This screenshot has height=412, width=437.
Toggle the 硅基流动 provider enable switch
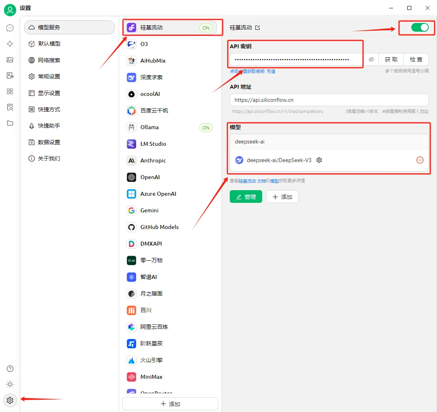[x=420, y=27]
